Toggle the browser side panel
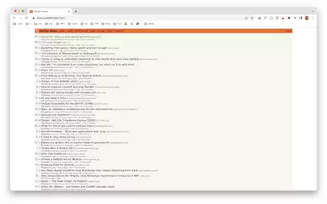The image size is (327, 204). click(301, 18)
